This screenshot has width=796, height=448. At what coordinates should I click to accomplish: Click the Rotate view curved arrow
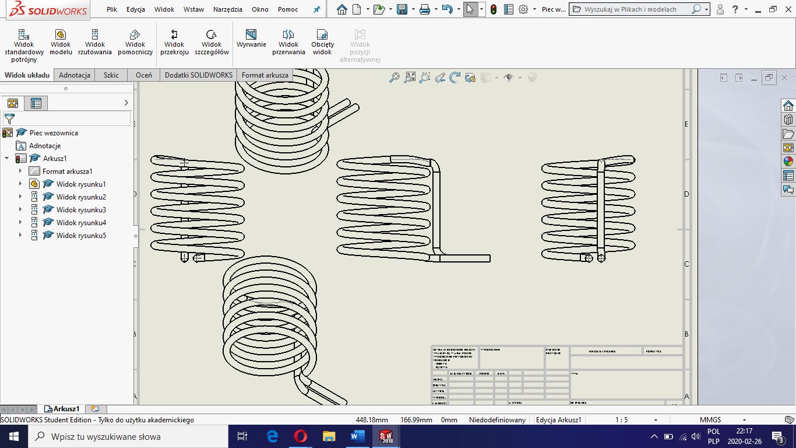pyautogui.click(x=455, y=77)
